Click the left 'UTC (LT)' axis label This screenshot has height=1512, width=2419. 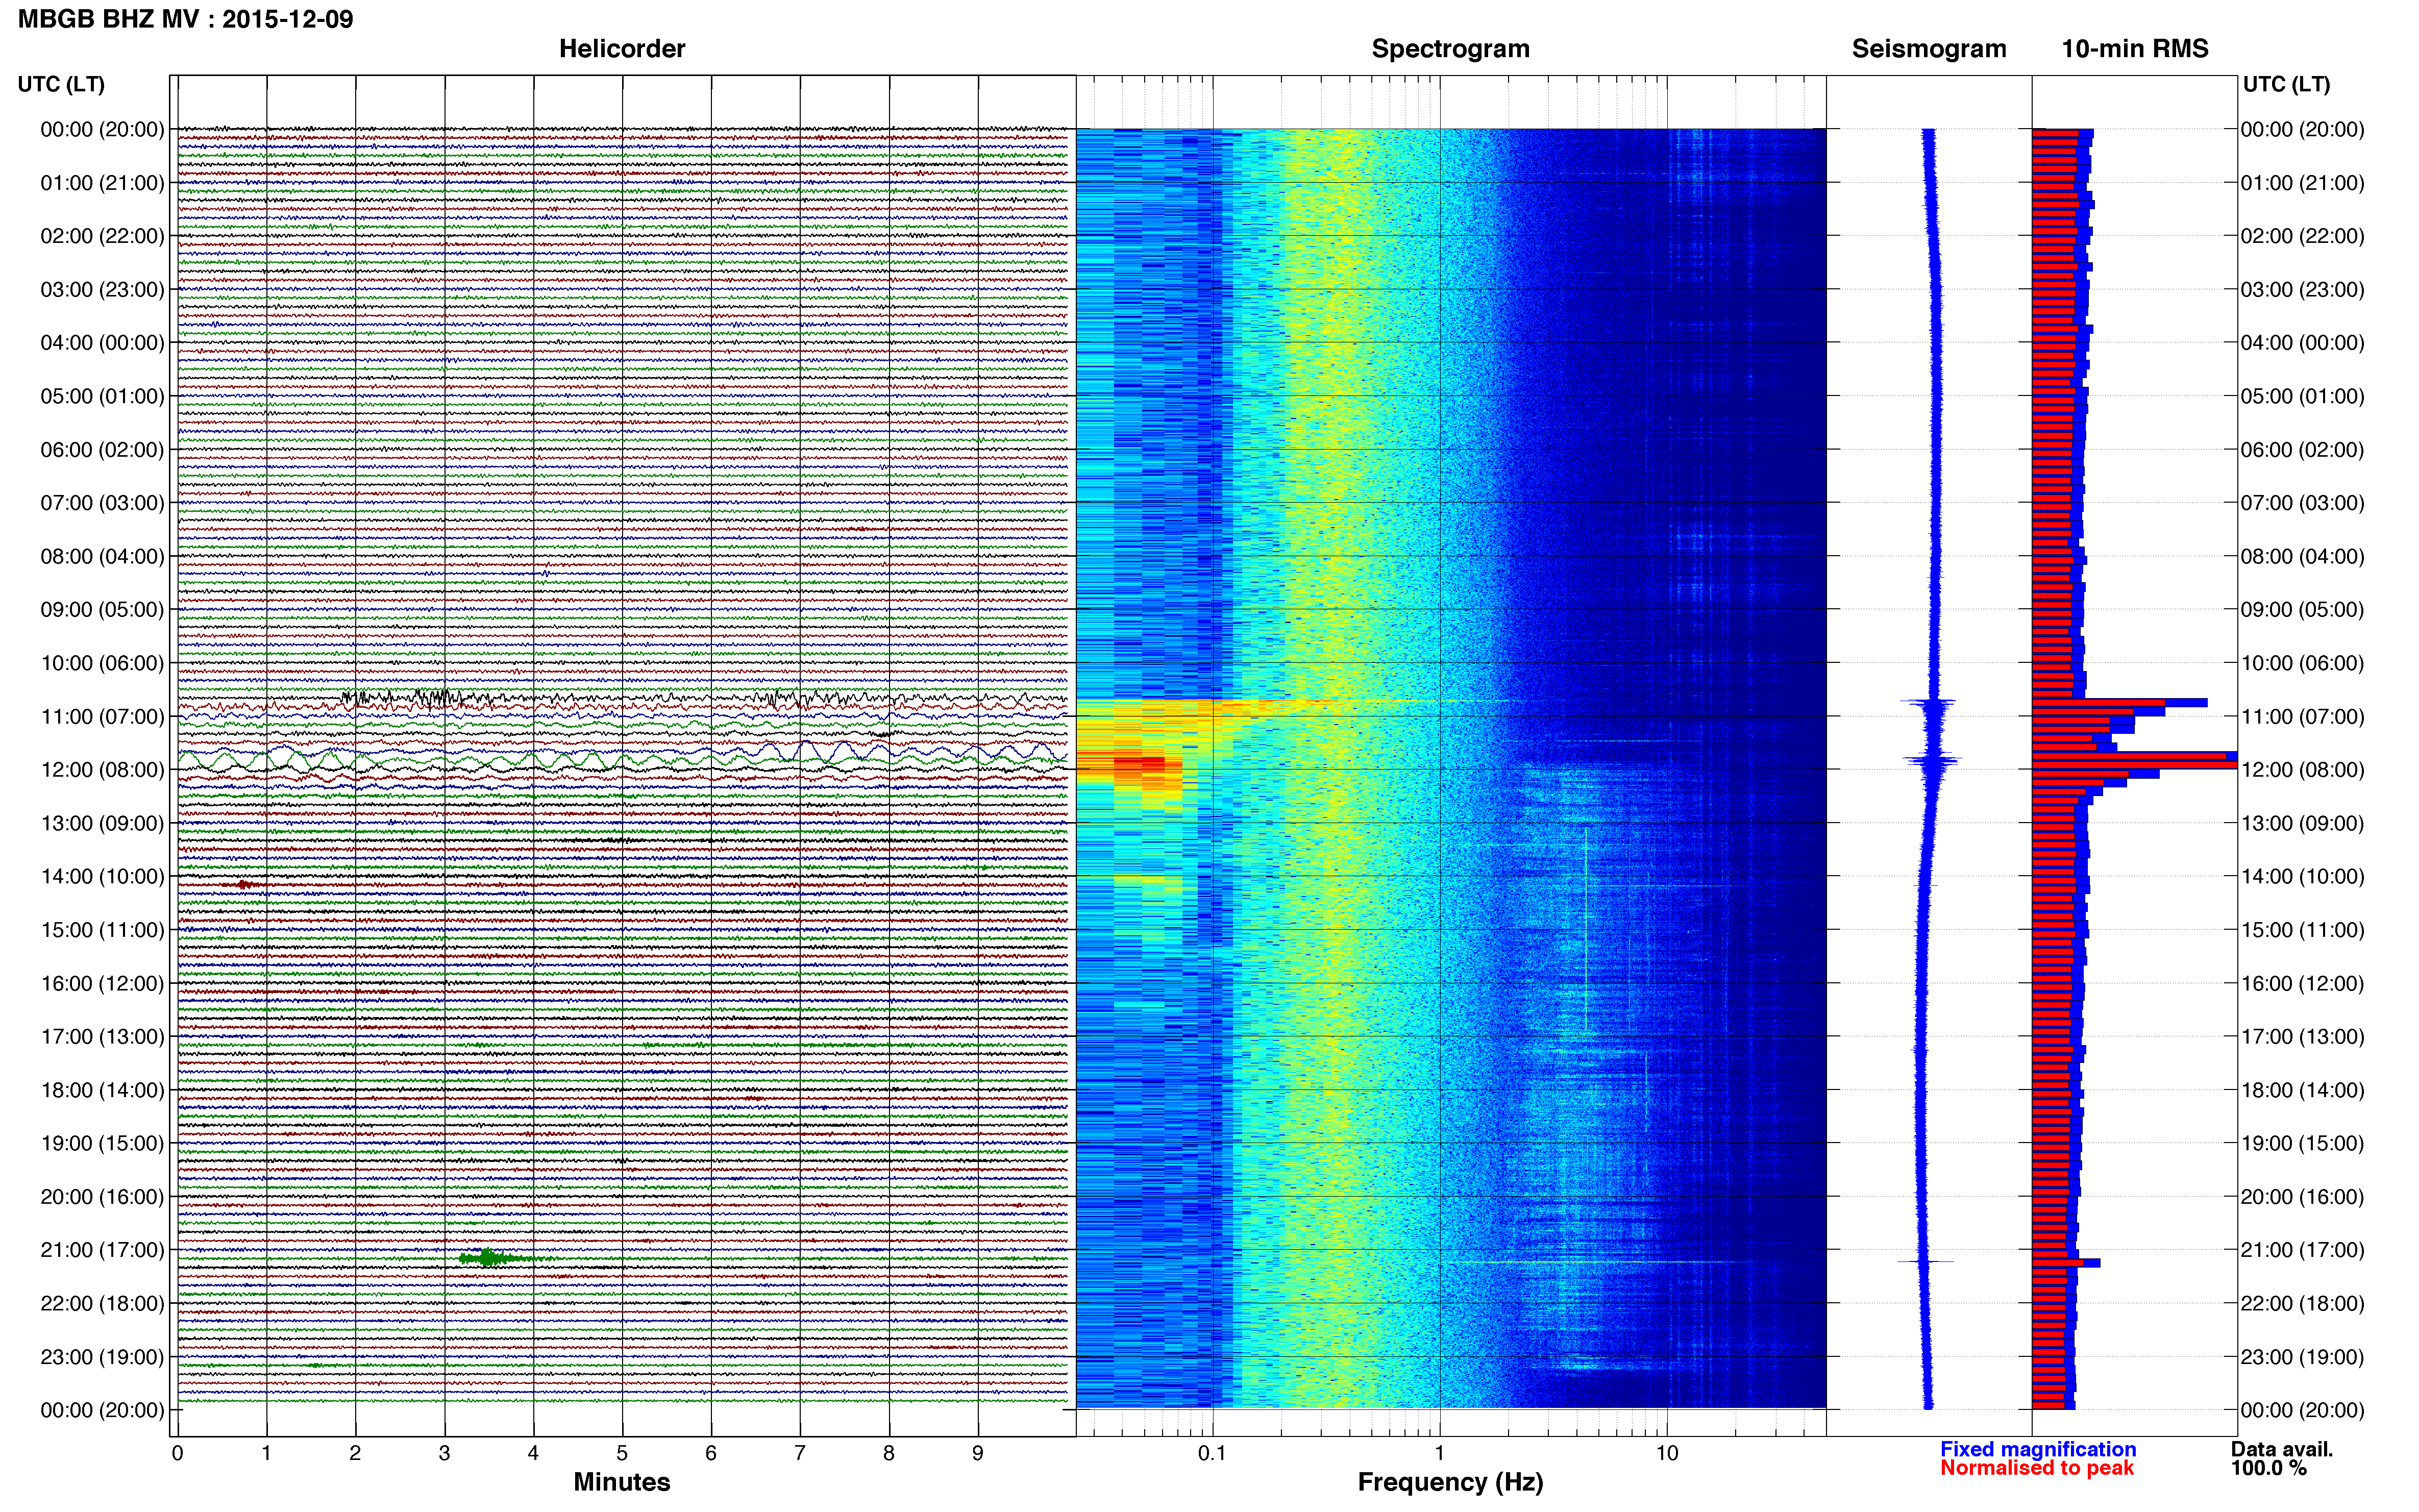pos(61,84)
